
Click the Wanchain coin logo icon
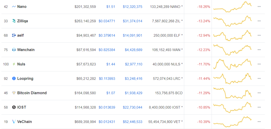[14, 50]
